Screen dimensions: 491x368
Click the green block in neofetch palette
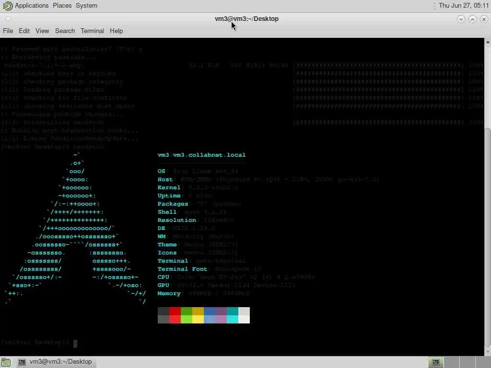click(187, 315)
